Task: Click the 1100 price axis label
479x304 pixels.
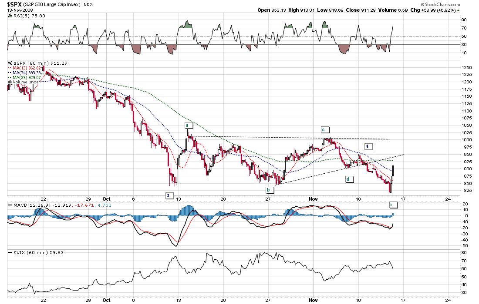Action: tap(467, 111)
